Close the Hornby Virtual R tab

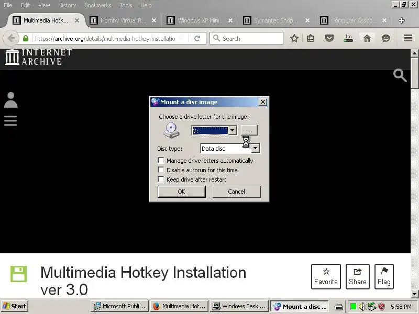point(154,20)
